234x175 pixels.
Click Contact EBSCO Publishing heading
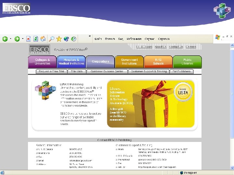tap(114, 140)
